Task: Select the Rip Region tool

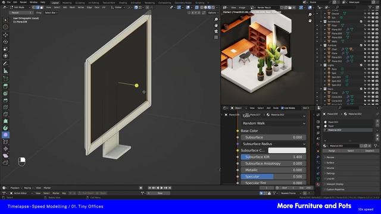Action: click(5, 163)
